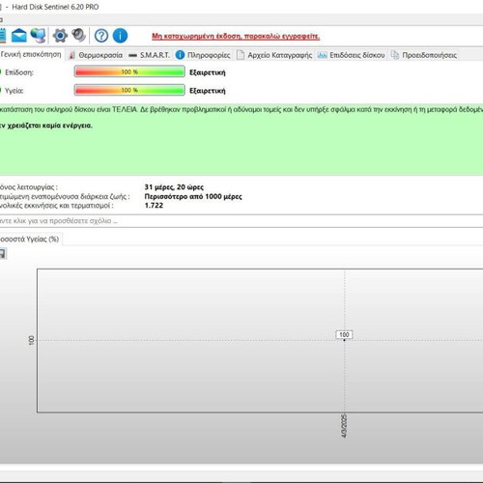483x483 pixels.
Task: Click the globe and computer network icon
Action: click(38, 36)
